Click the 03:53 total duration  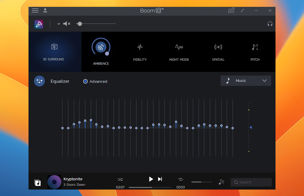(x=180, y=187)
